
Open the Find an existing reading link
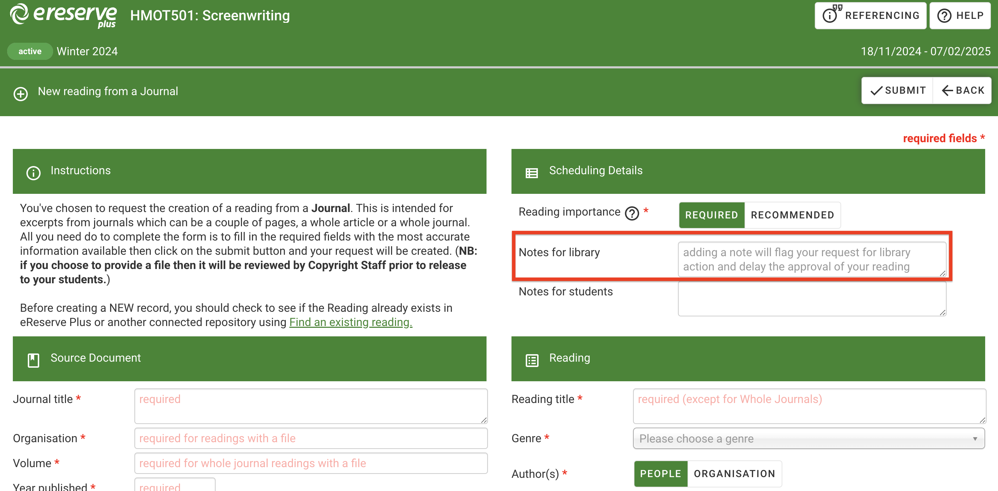point(351,322)
